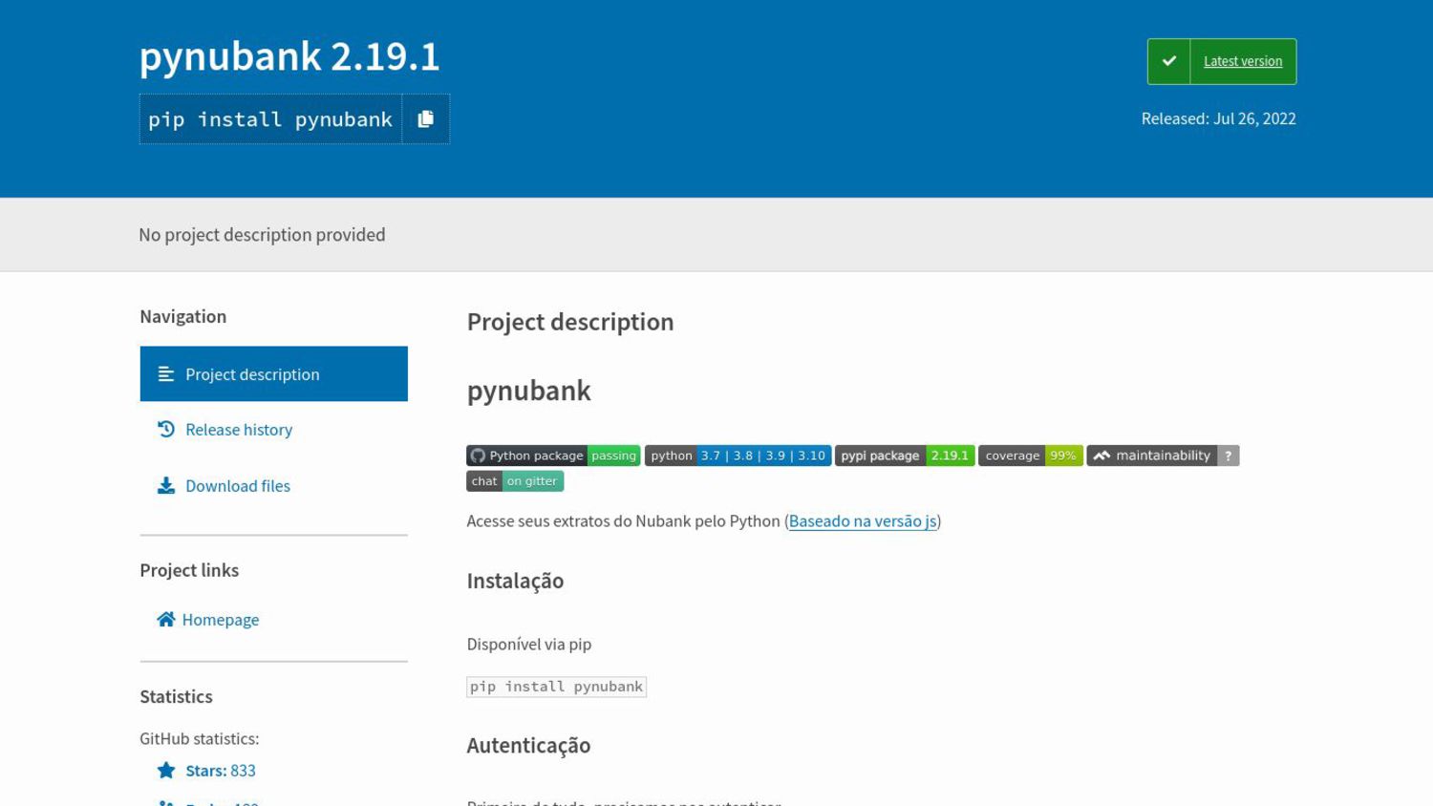Click the pynubank 2.19.1 page title
1433x806 pixels.
tap(289, 56)
